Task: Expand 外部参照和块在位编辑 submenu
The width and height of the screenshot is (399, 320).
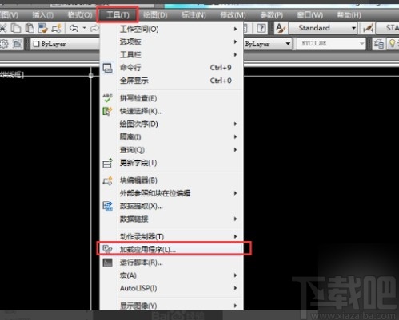Action: tap(171, 193)
